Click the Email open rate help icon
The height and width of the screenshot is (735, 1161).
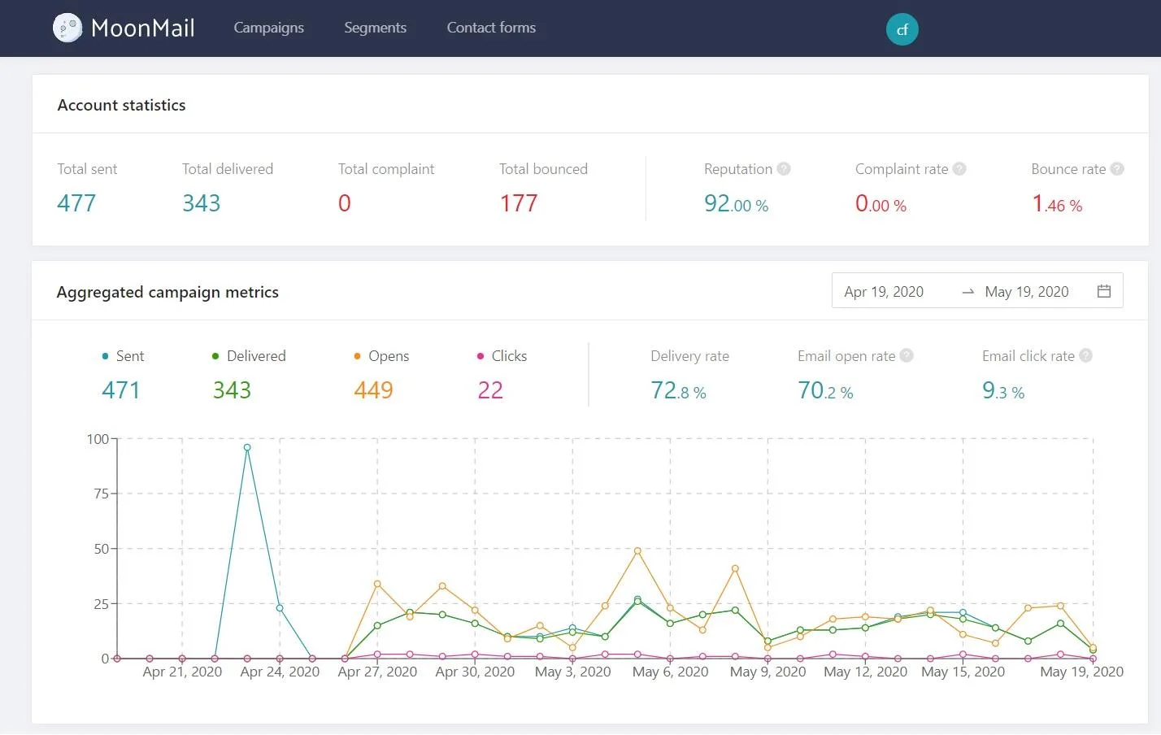click(907, 355)
